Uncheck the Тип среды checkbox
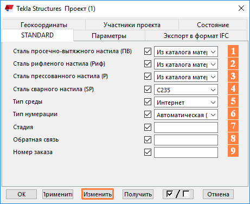 coord(148,101)
